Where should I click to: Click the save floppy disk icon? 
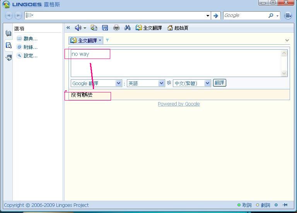105,28
